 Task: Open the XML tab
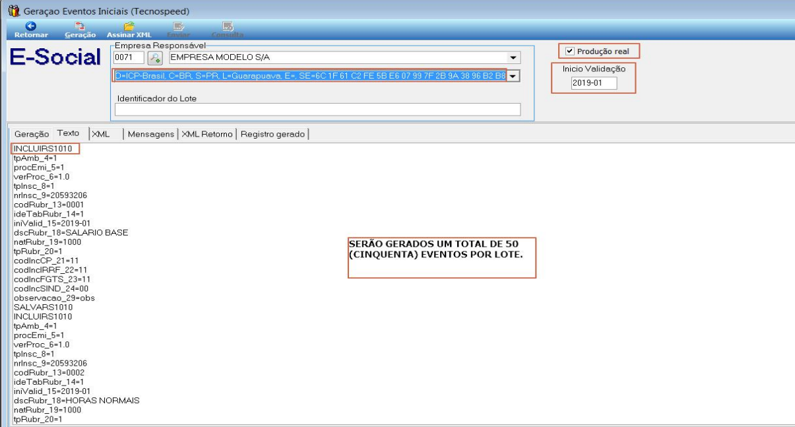(x=100, y=134)
